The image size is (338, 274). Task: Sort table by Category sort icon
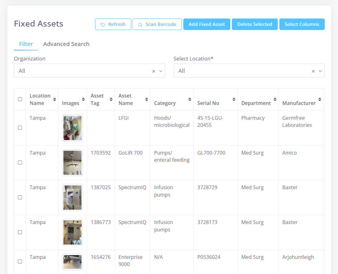190,99
